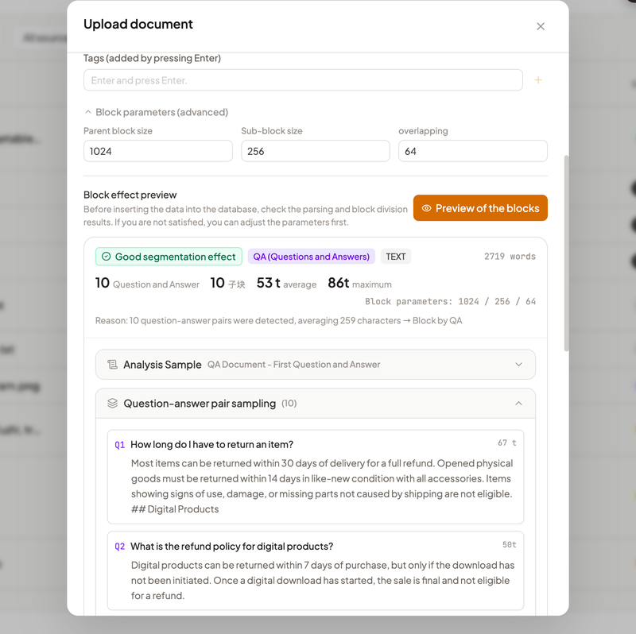Screen dimensions: 636x634
Task: Collapse the Question-answer pair sampling section
Action: click(x=518, y=404)
